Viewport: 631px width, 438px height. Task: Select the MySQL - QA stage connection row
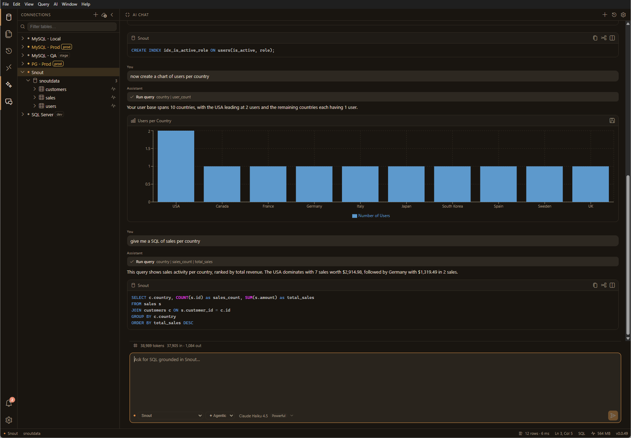(x=68, y=55)
